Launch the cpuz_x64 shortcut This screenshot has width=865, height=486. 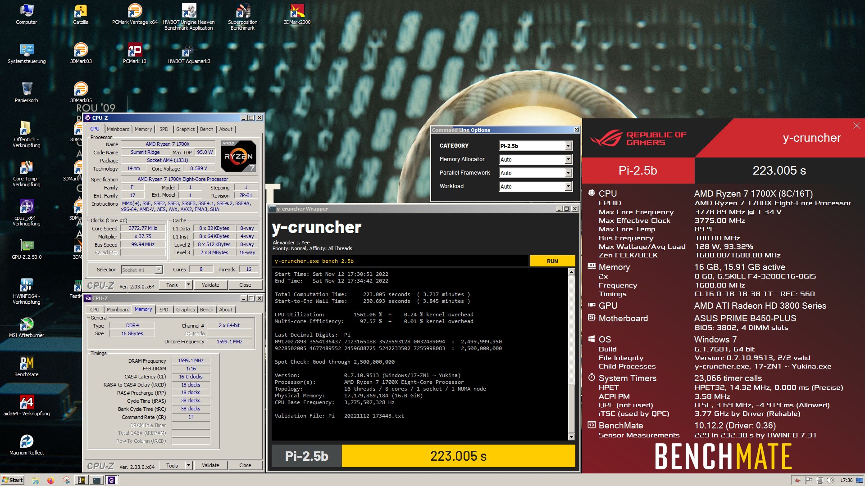[x=27, y=213]
